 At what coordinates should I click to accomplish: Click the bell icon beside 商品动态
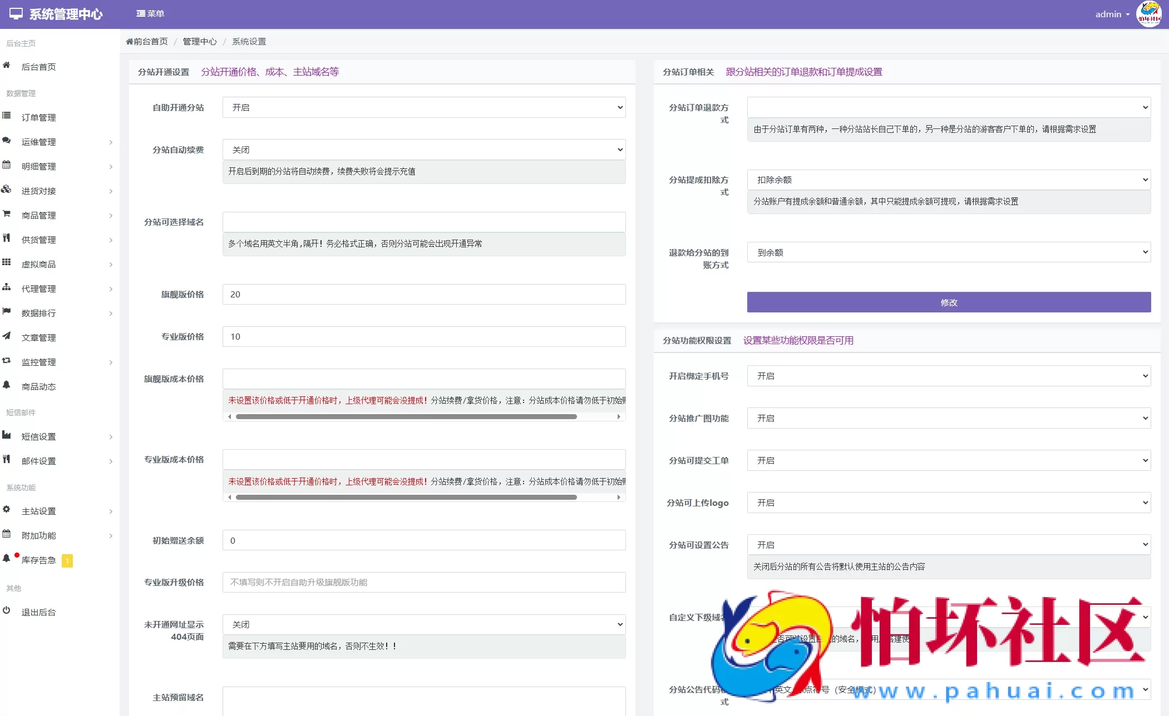(x=7, y=385)
